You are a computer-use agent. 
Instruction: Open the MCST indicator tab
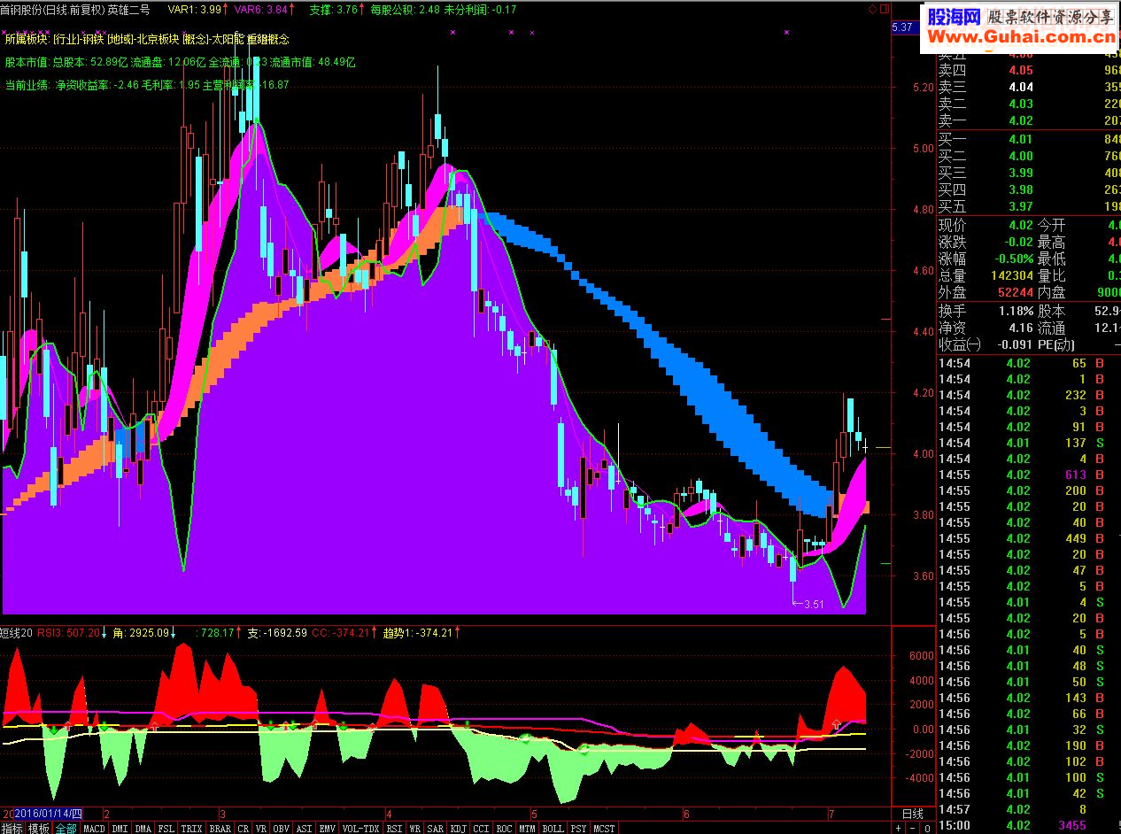(x=605, y=829)
